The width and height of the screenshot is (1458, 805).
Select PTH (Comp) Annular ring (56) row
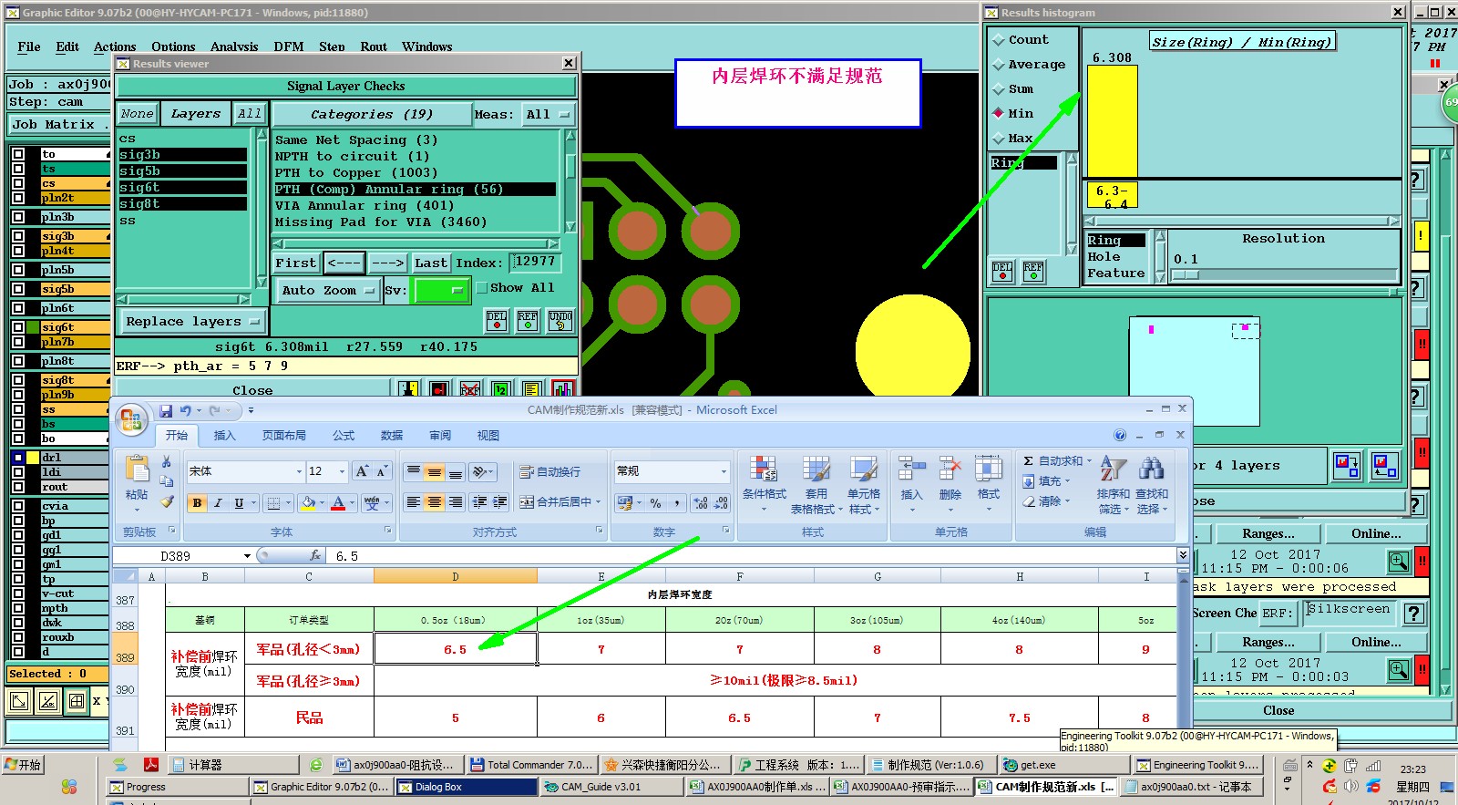415,190
